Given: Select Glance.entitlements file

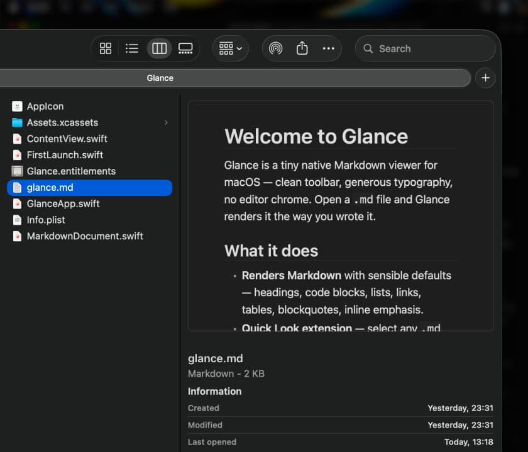Looking at the screenshot, I should tap(89, 171).
